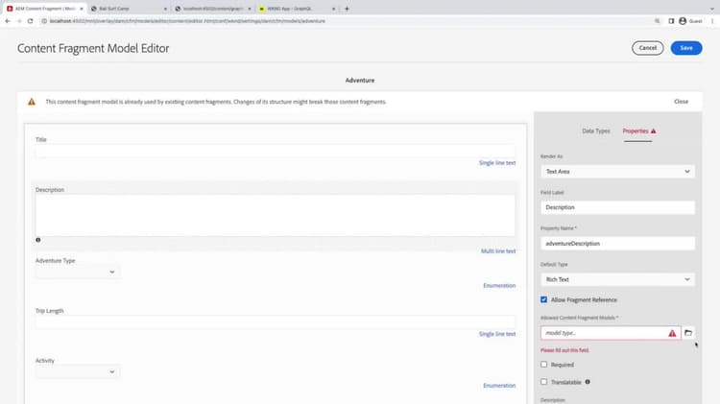
Task: Click the Translatable info icon
Action: pyautogui.click(x=588, y=382)
